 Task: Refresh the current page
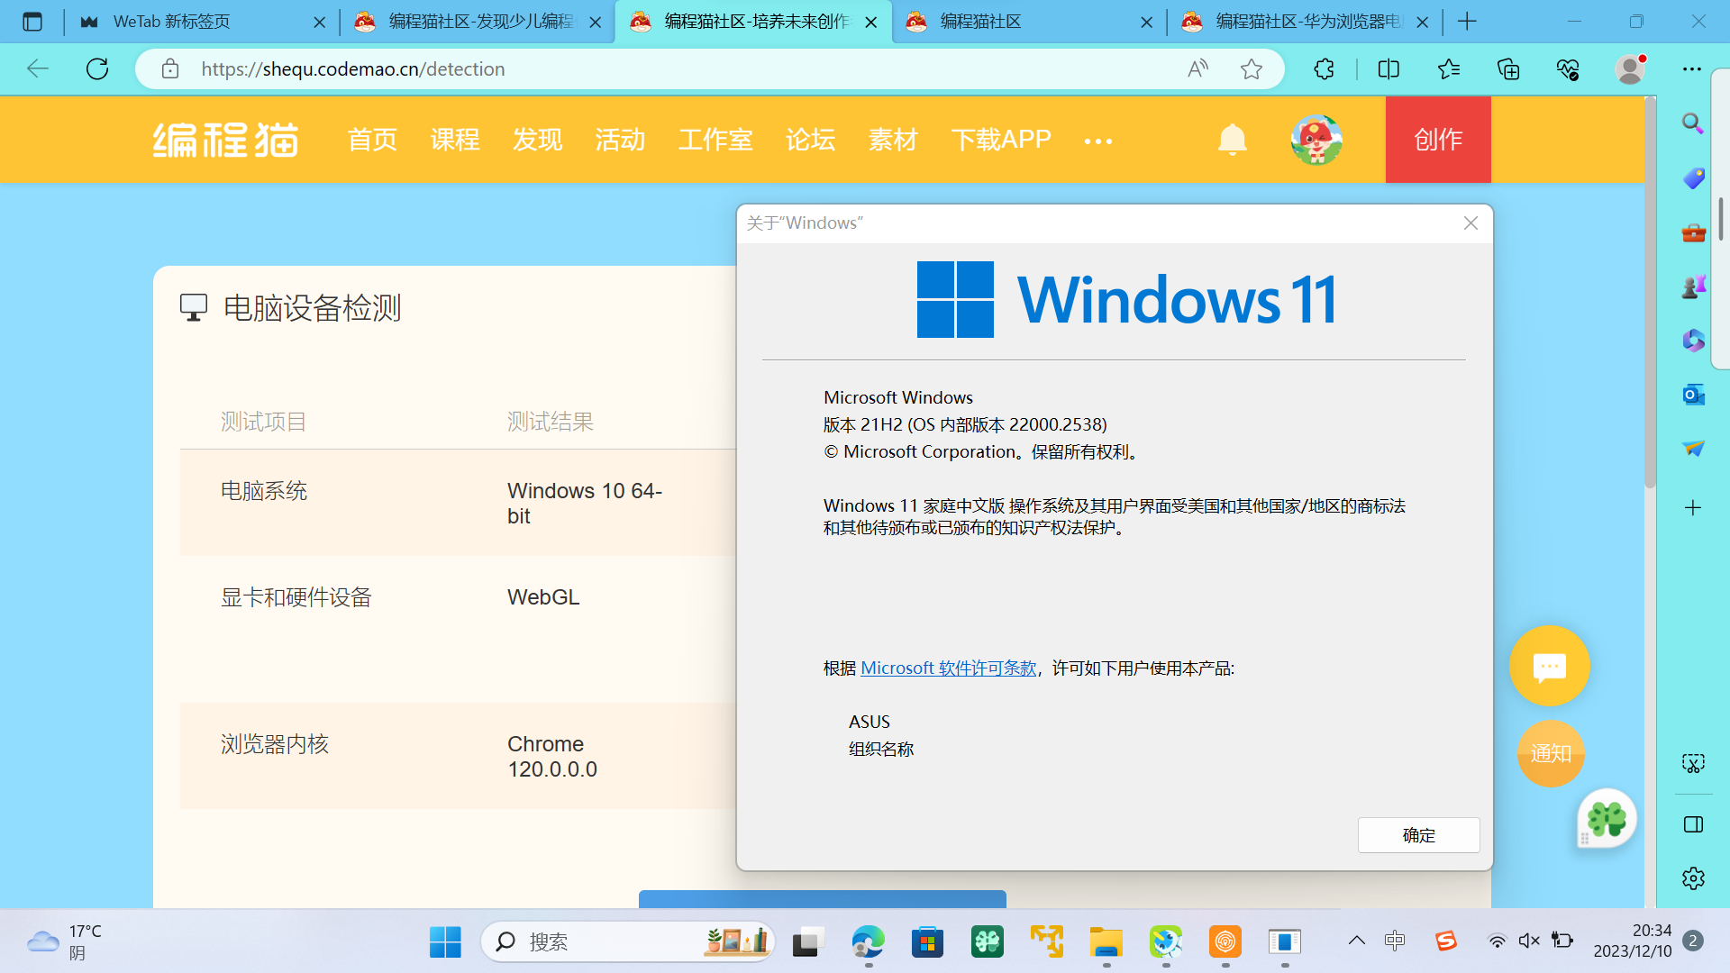tap(97, 69)
